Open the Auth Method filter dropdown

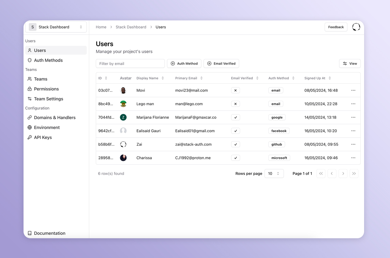(184, 64)
